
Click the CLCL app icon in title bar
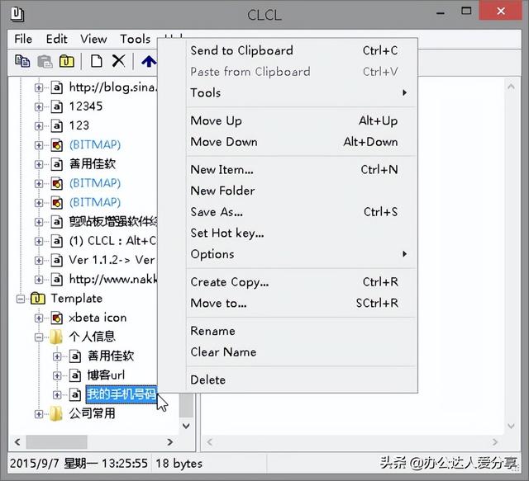tap(17, 14)
